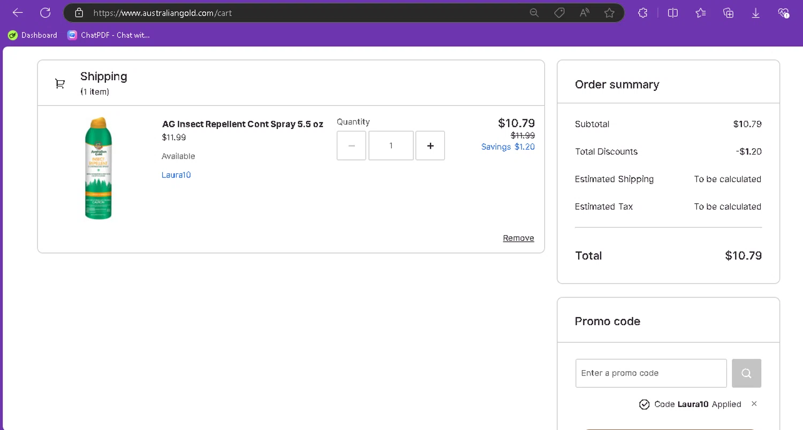803x430 pixels.
Task: Click the crossed-out $11.99 original price
Action: pyautogui.click(x=522, y=136)
